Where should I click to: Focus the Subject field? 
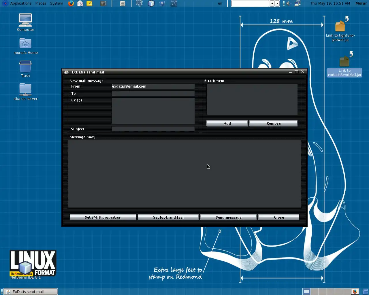(153, 129)
